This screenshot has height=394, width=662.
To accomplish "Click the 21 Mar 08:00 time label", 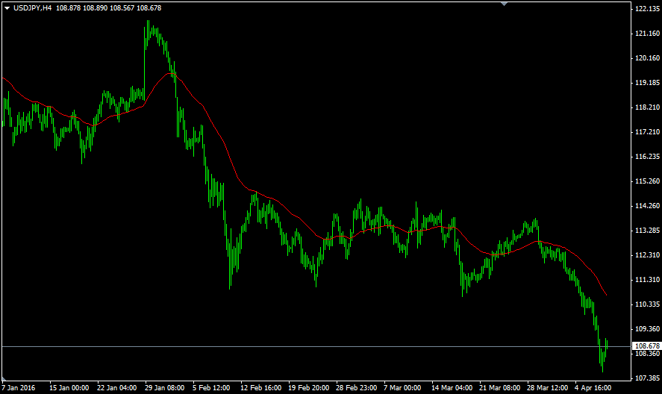I will (499, 388).
